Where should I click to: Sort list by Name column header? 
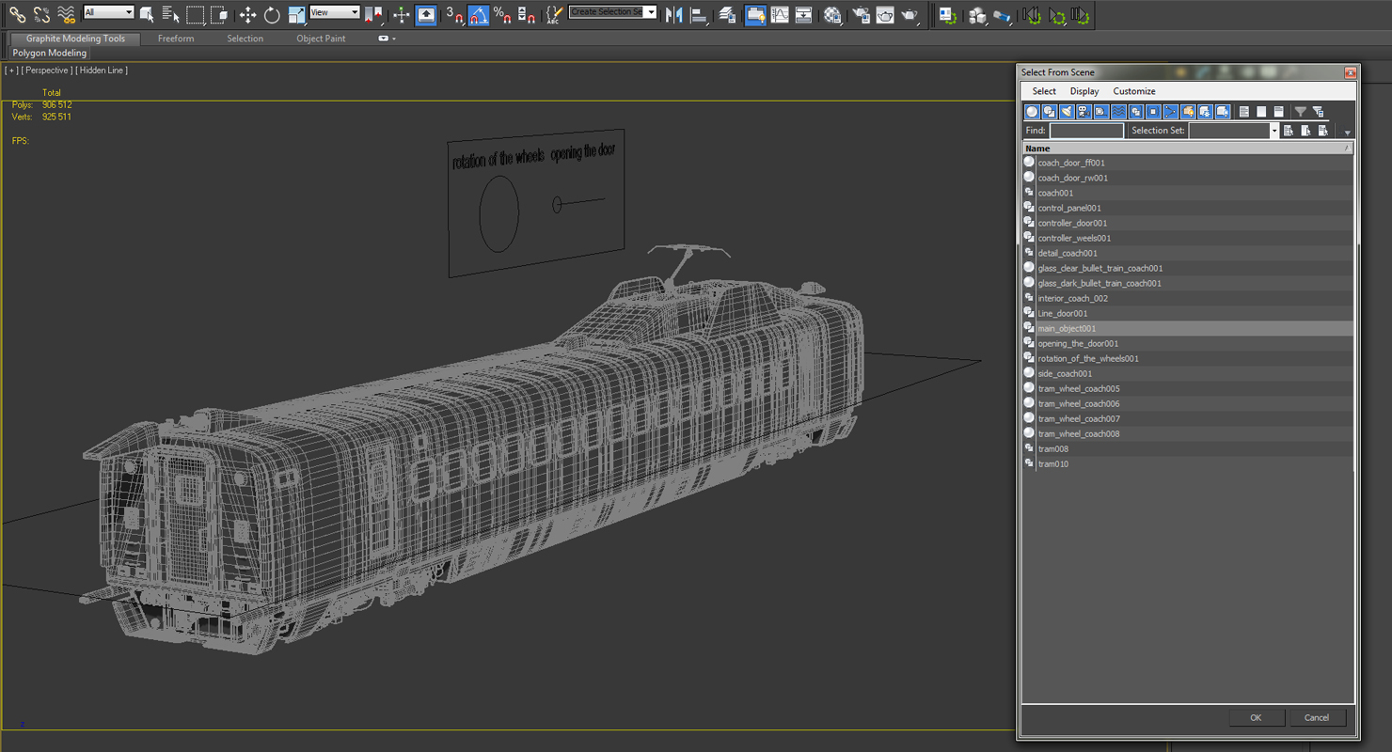1188,149
